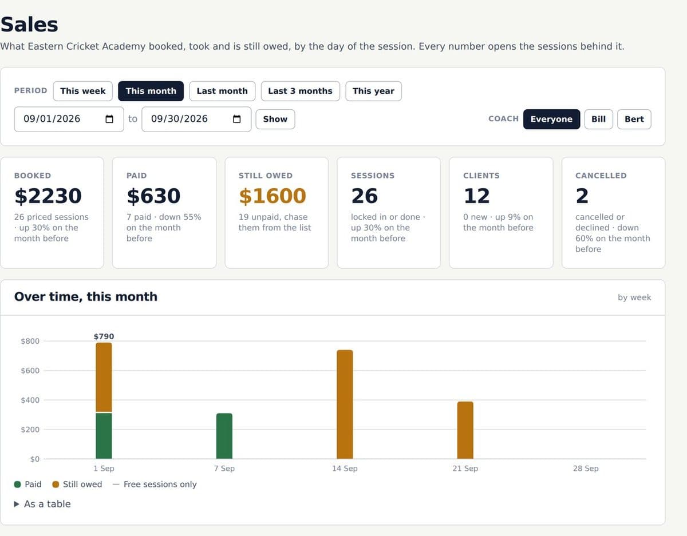The width and height of the screenshot is (687, 536).
Task: Click the COACH label
Action: click(x=503, y=119)
